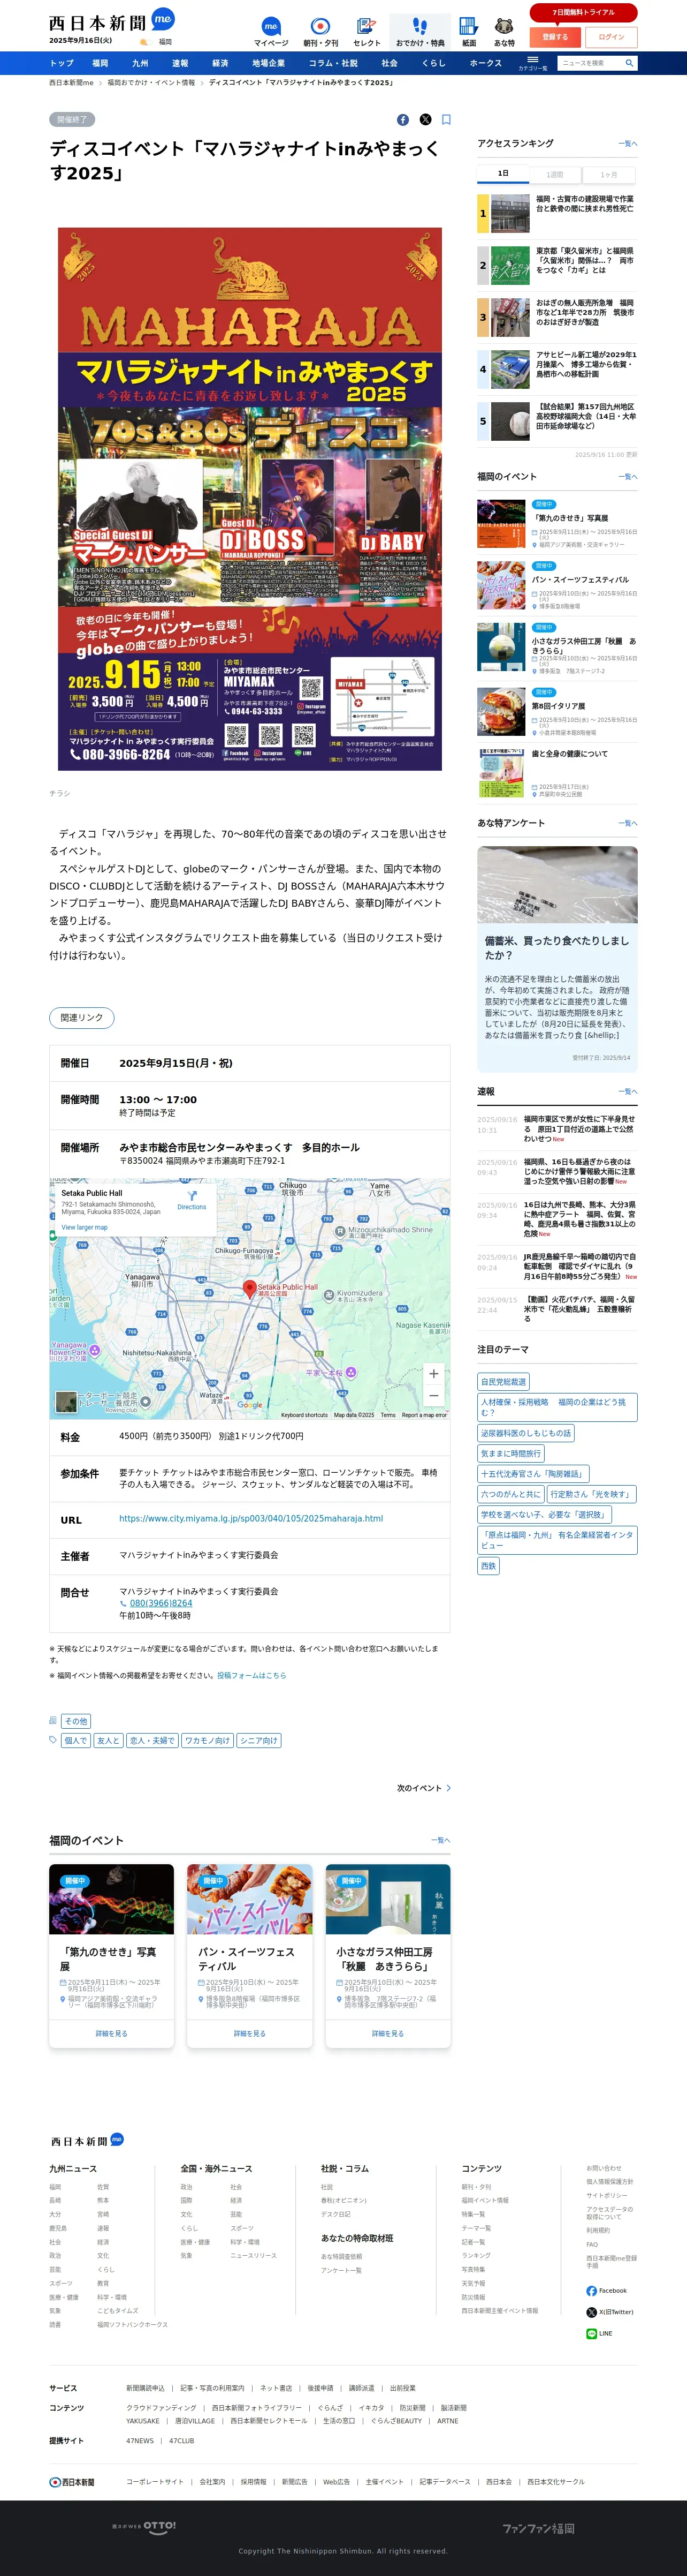Select the 九州 navigation tab
This screenshot has width=687, height=2576.
click(x=140, y=63)
